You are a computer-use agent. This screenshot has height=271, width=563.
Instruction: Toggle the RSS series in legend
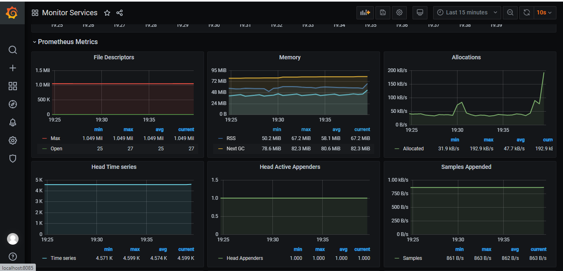(231, 138)
